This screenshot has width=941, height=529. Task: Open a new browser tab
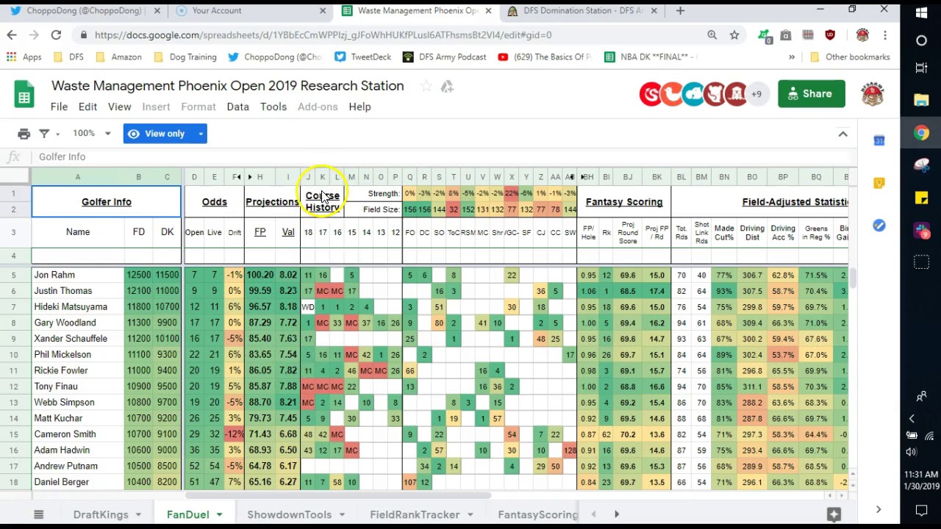[680, 11]
